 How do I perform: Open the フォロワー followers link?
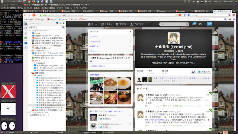coord(95,41)
